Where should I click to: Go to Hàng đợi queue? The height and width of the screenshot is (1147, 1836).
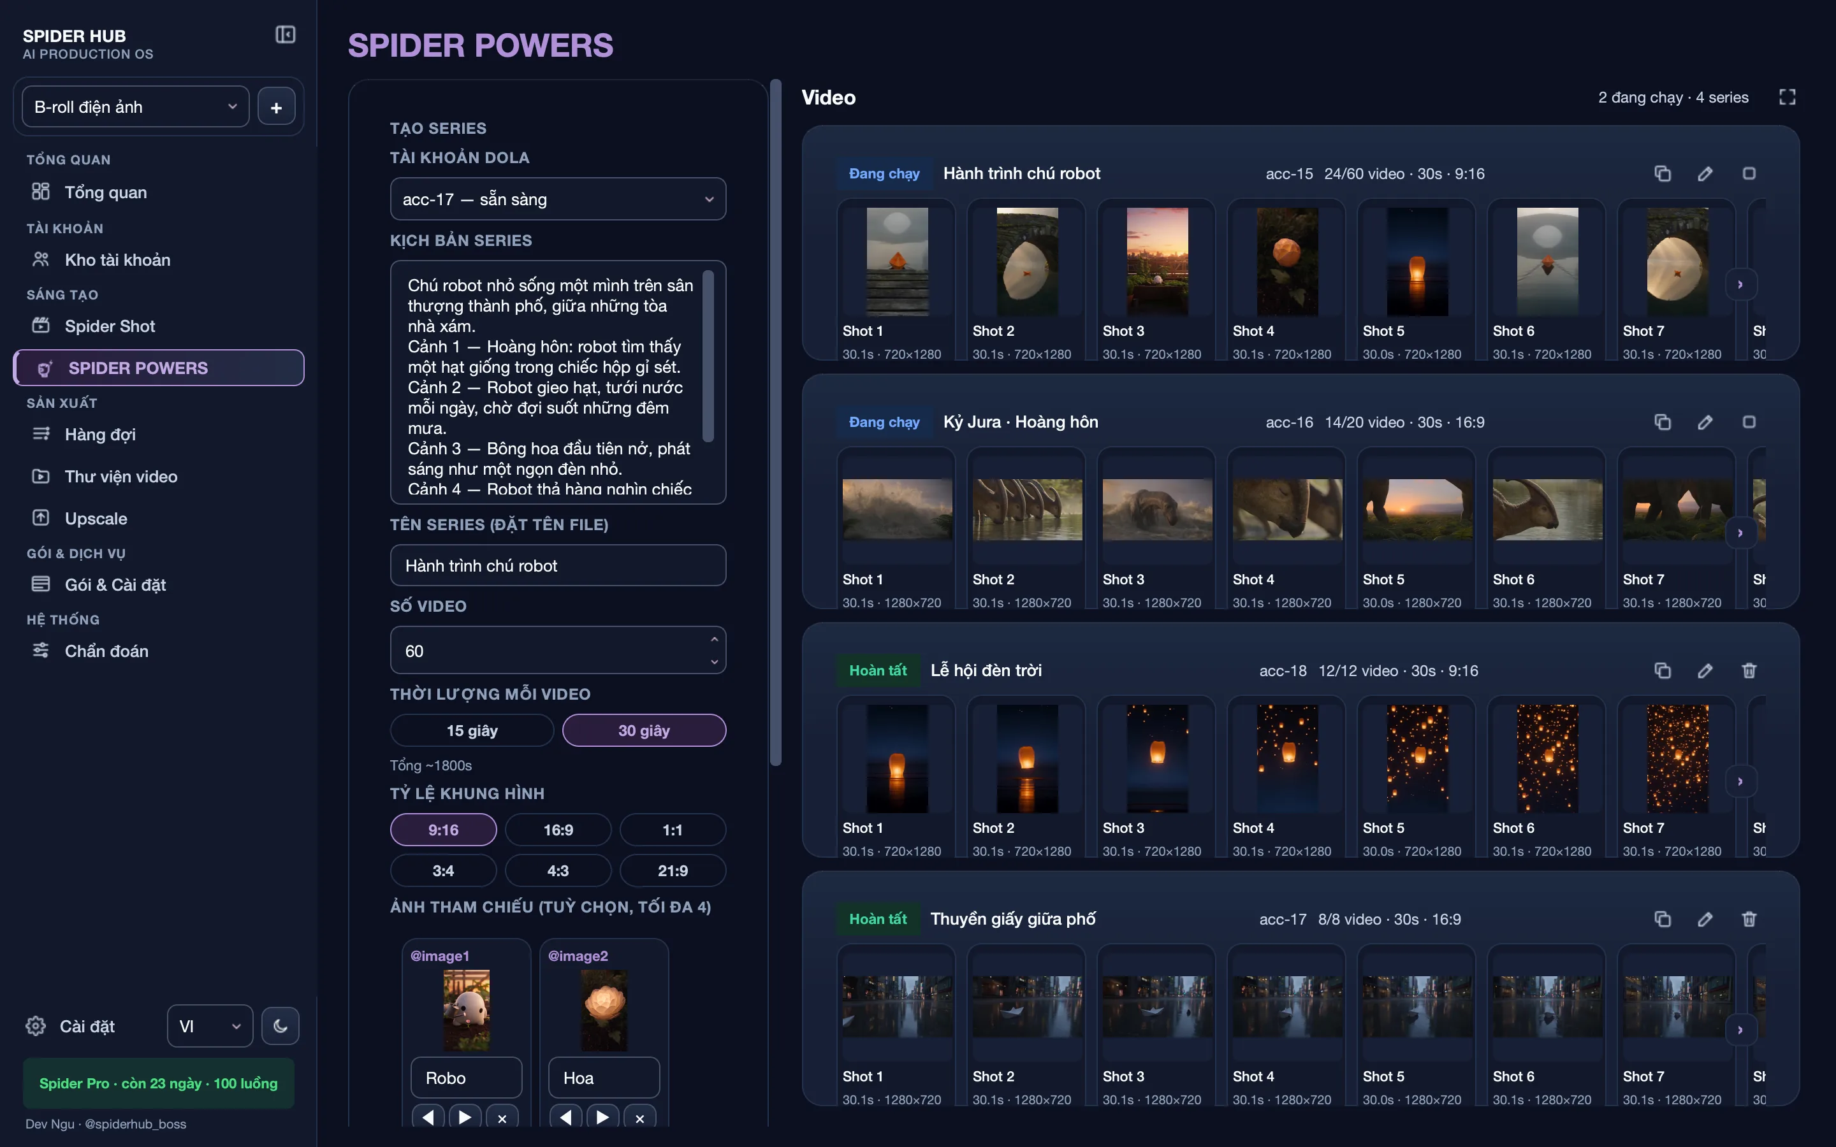click(x=159, y=435)
